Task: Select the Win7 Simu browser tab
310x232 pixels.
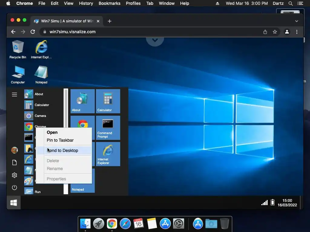Action: [66, 21]
